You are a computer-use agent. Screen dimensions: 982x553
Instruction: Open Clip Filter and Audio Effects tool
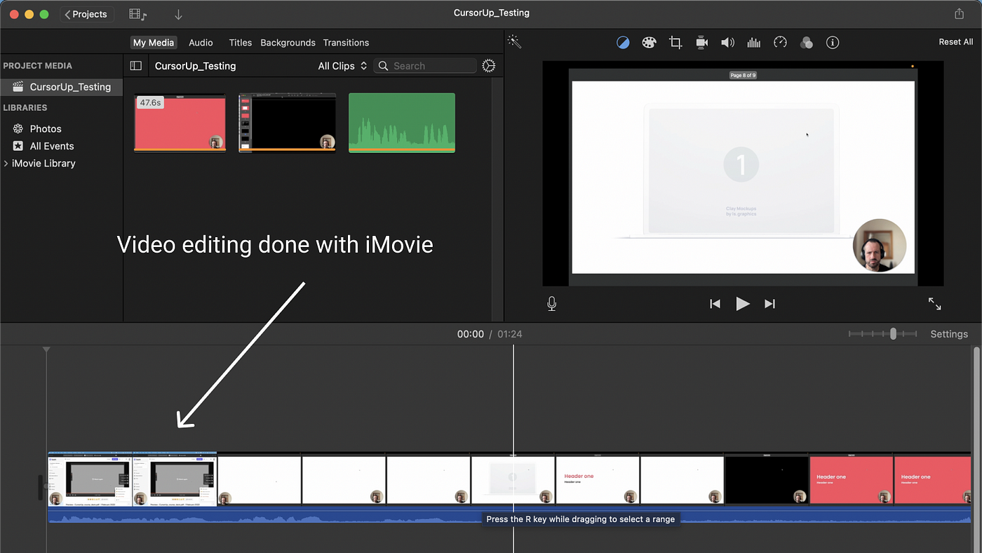click(807, 43)
